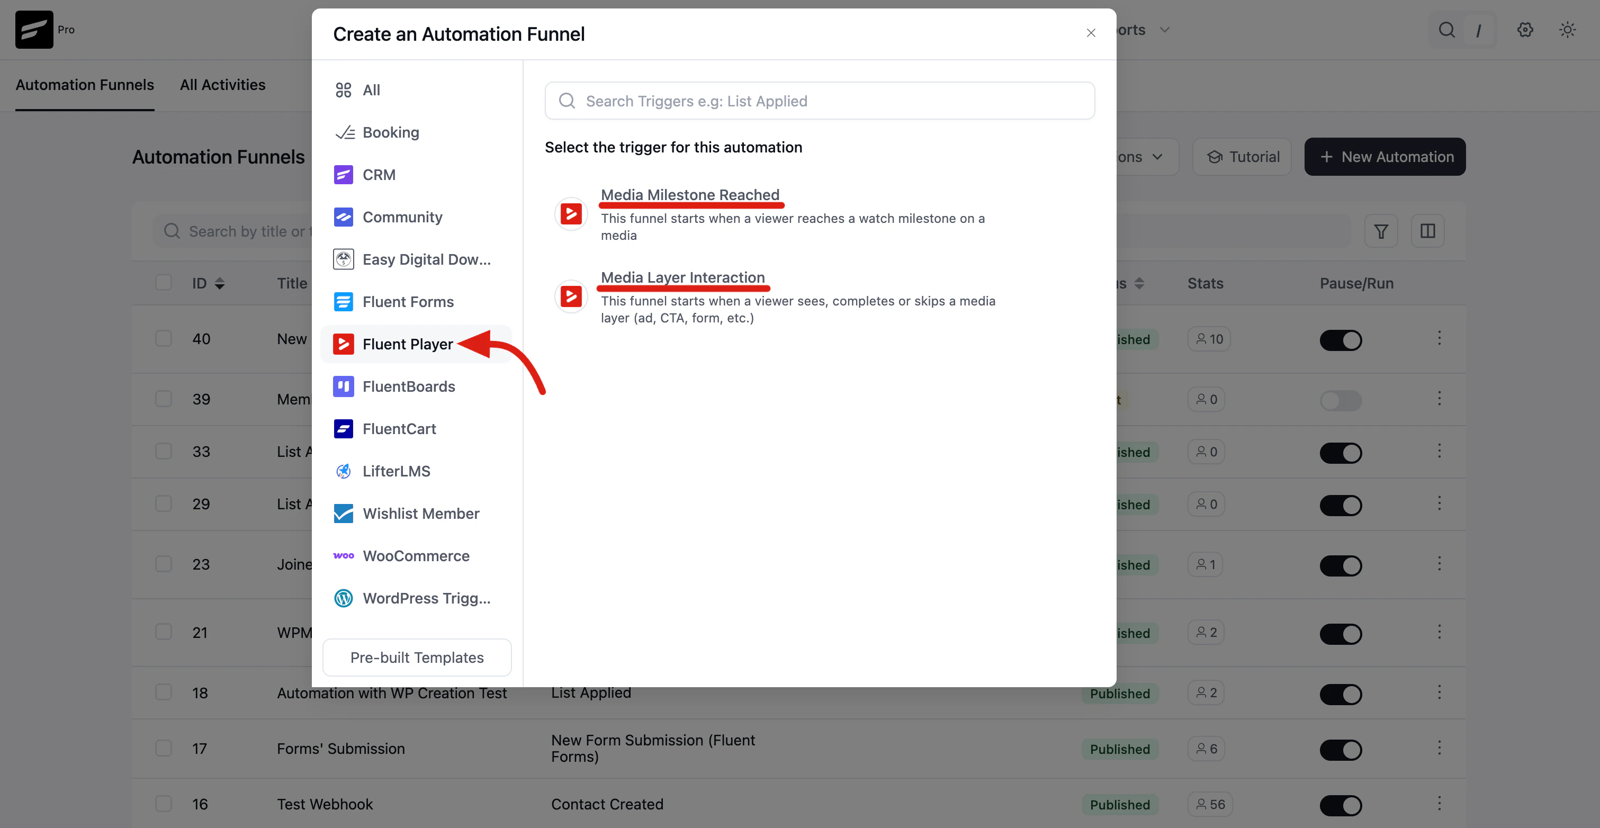Image resolution: width=1600 pixels, height=828 pixels.
Task: Open the column layout icon
Action: [x=1427, y=231]
